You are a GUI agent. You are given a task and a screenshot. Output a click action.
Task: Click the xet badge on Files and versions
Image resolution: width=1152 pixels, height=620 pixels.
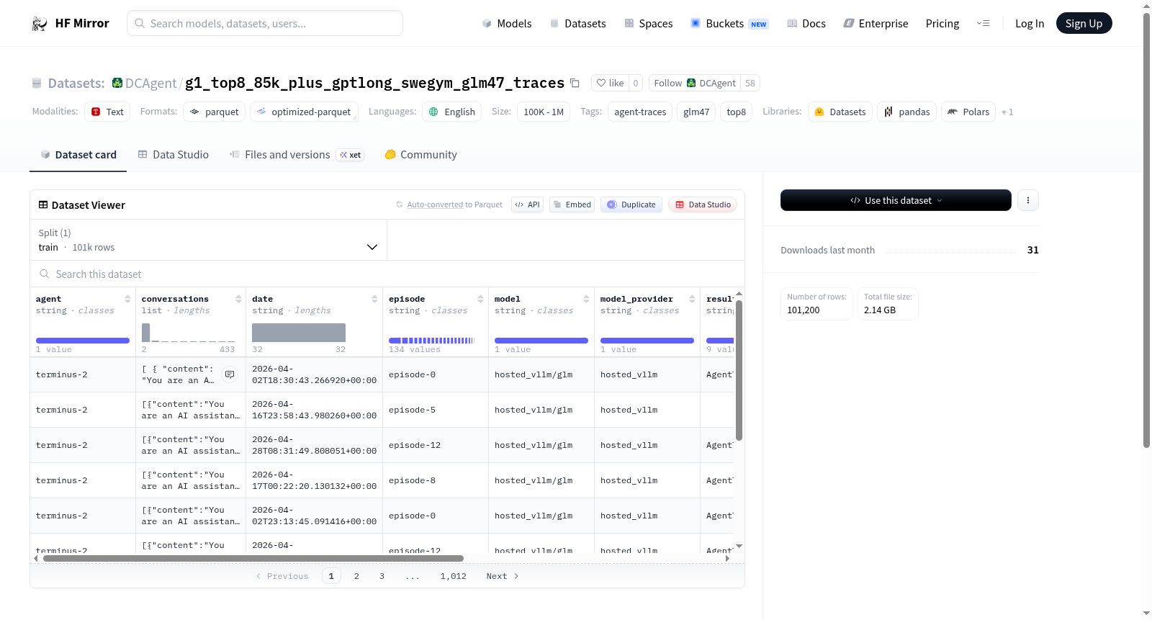coord(350,155)
